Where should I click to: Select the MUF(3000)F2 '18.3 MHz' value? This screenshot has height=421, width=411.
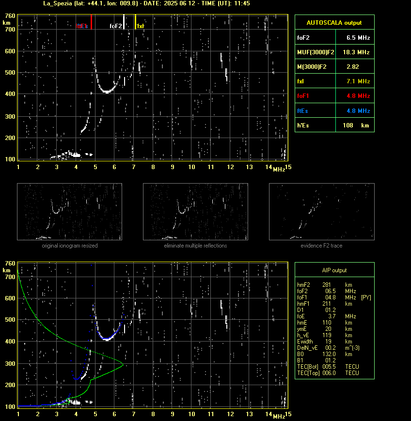tap(356, 52)
